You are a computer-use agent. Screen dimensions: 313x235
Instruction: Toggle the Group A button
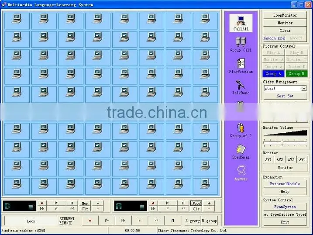coord(273,74)
